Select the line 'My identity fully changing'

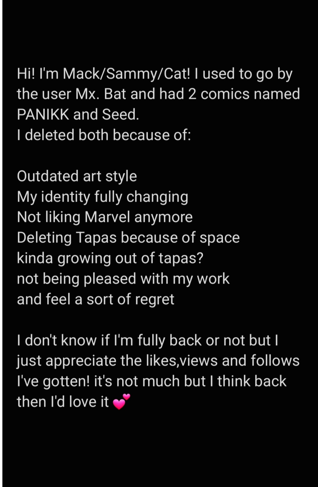103,197
